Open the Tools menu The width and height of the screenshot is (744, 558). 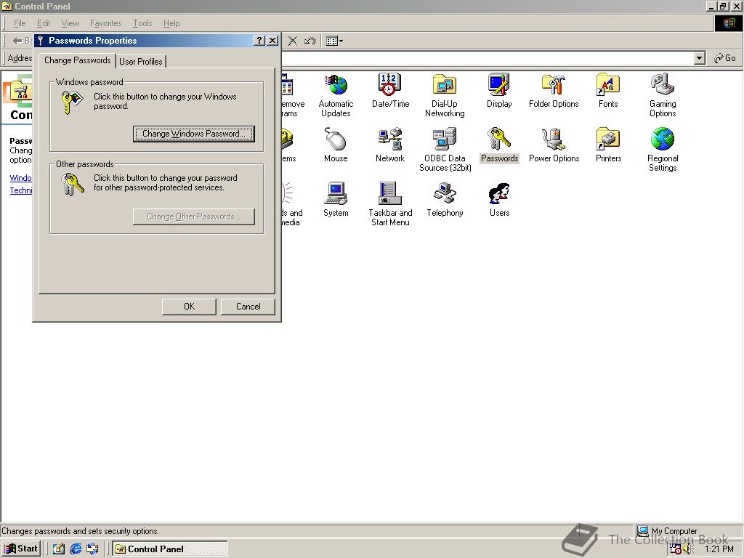point(142,23)
